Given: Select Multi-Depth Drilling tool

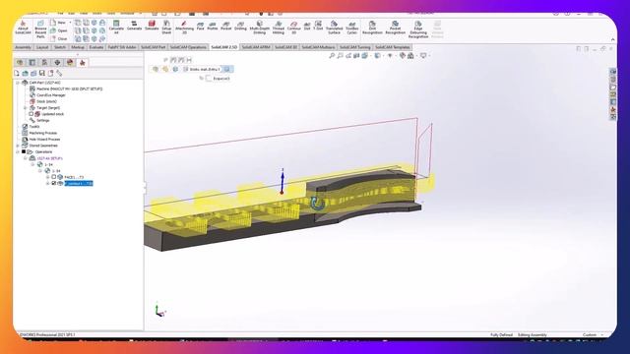Looking at the screenshot, I should [260, 28].
